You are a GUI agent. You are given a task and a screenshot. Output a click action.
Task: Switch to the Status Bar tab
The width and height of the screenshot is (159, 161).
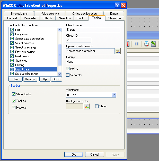[114, 18]
